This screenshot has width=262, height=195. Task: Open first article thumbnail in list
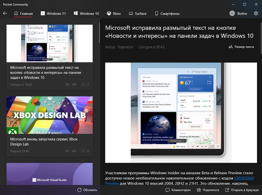click(50, 43)
